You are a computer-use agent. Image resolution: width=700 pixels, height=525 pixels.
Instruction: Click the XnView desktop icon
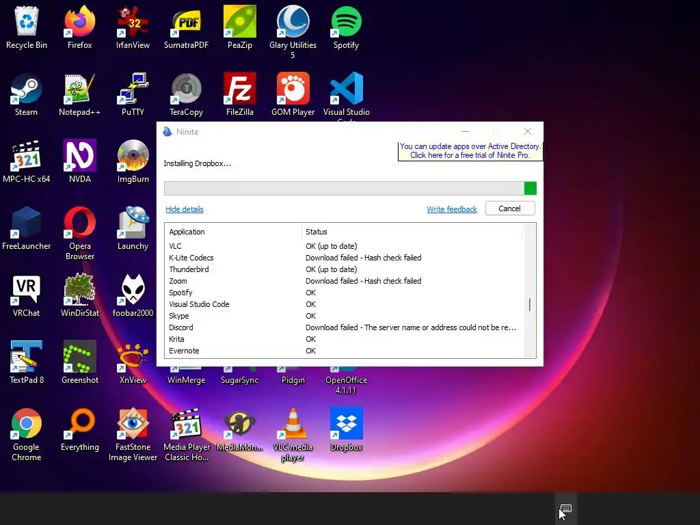click(133, 356)
